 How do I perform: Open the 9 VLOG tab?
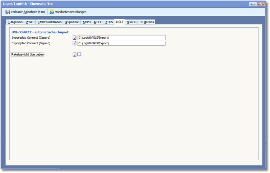coord(132,22)
